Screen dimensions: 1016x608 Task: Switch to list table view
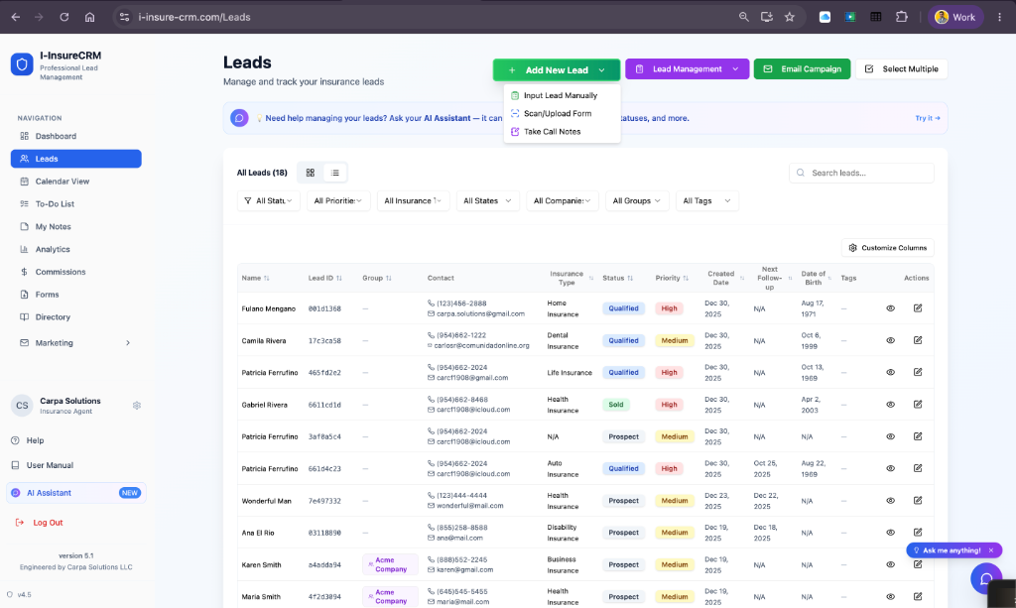(335, 173)
